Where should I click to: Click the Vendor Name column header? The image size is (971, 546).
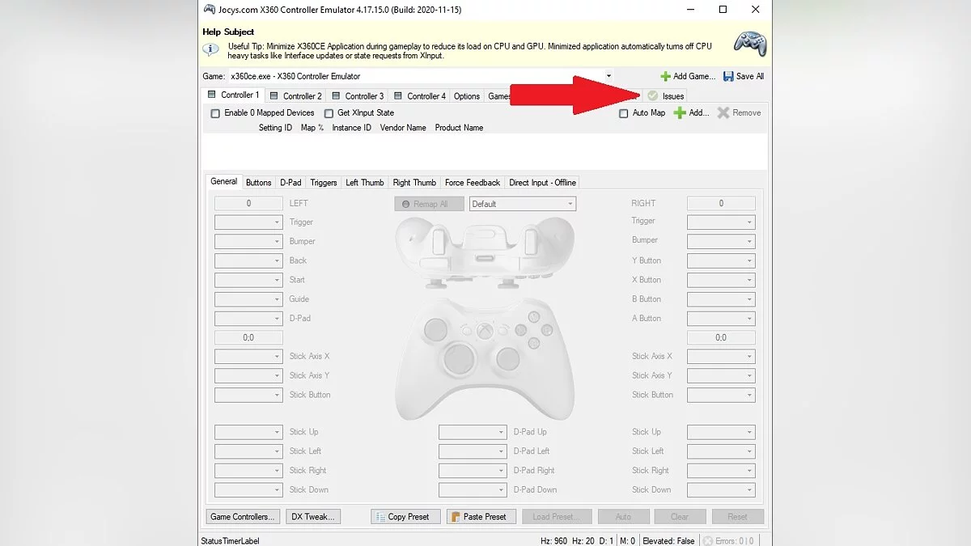[403, 128]
